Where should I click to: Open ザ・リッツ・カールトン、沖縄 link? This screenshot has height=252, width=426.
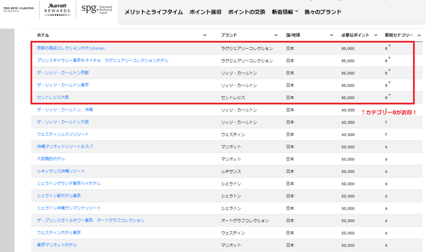tap(64, 110)
